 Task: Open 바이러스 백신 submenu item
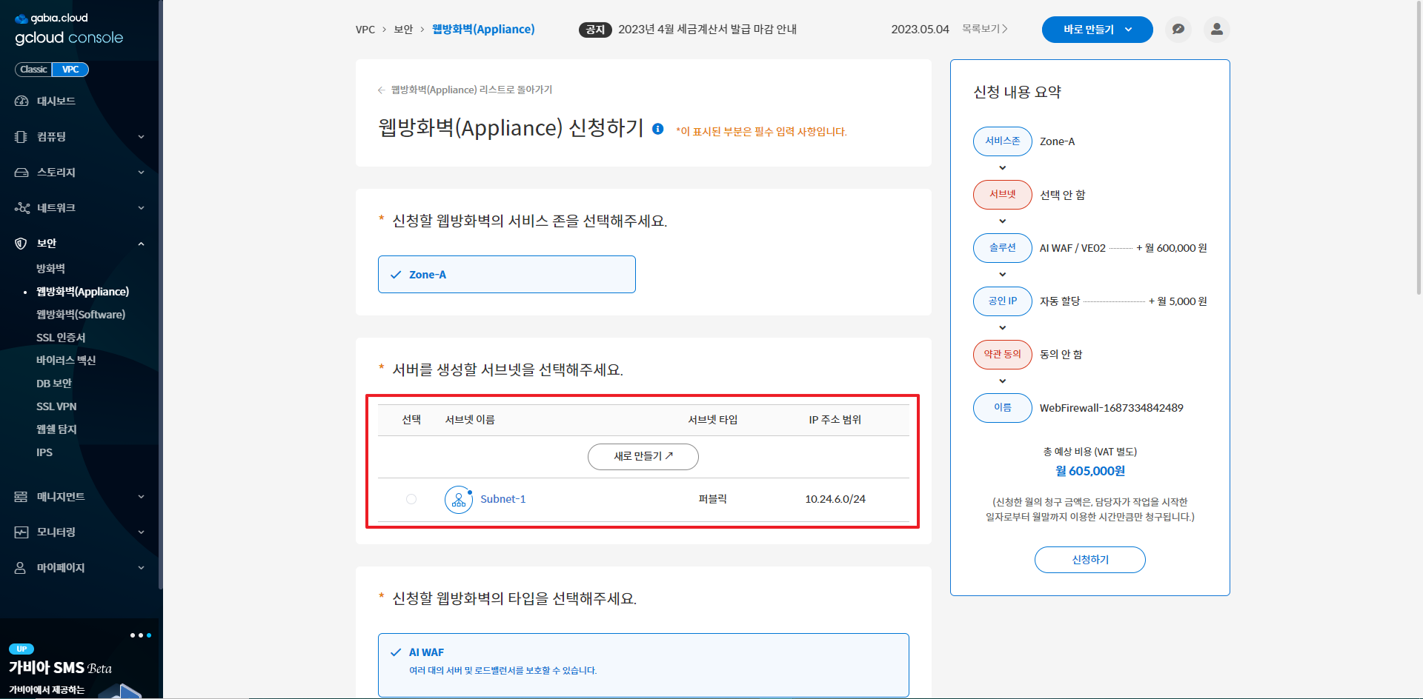click(66, 360)
